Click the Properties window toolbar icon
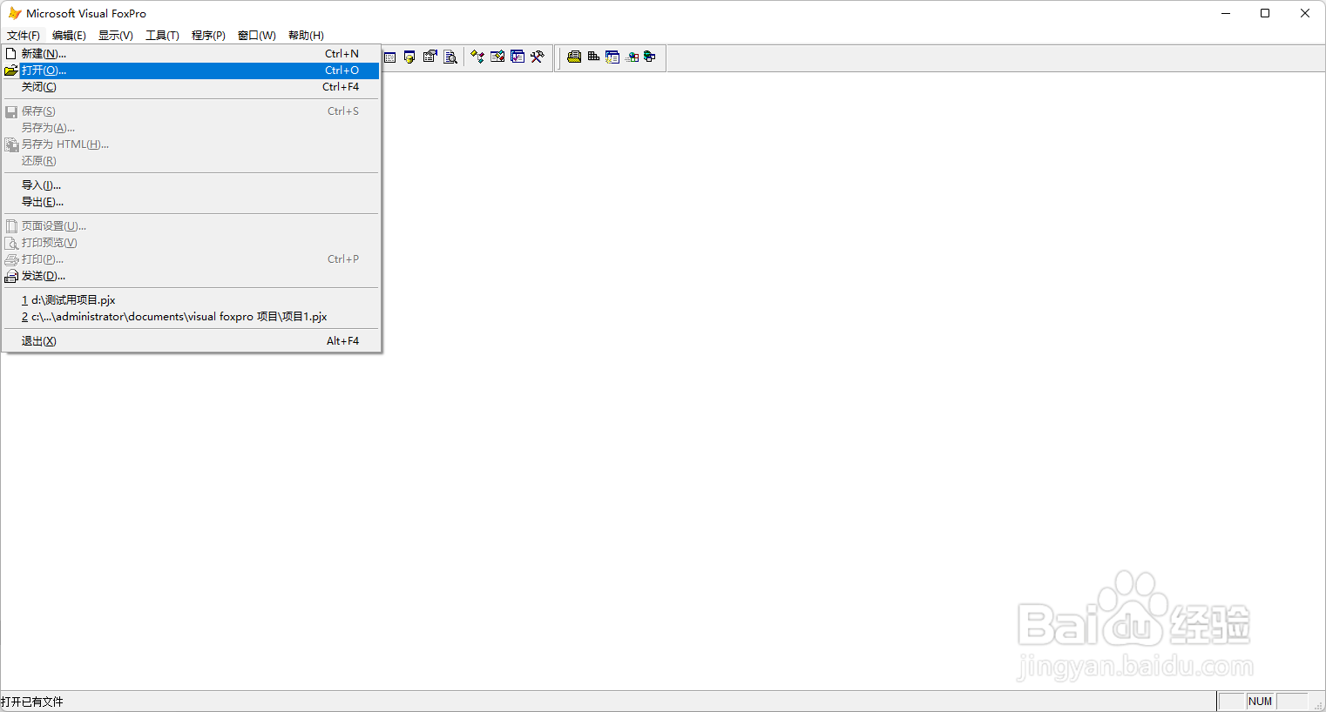This screenshot has height=712, width=1326. [430, 56]
